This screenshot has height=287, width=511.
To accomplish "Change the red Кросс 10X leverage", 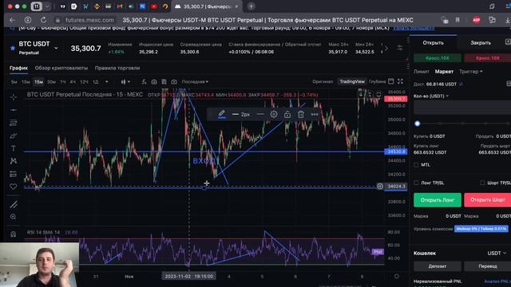I will pyautogui.click(x=488, y=58).
